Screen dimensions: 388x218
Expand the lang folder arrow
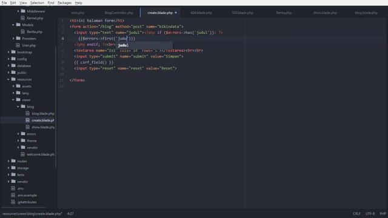pyautogui.click(x=13, y=93)
